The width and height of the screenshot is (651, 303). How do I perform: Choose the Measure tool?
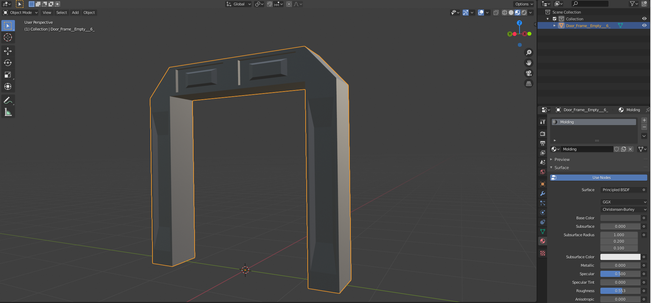[x=8, y=112]
